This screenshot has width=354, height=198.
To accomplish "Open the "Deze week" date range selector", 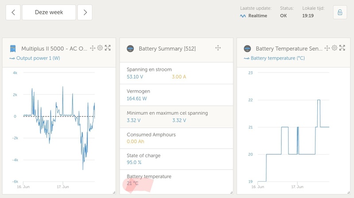I will click(49, 12).
